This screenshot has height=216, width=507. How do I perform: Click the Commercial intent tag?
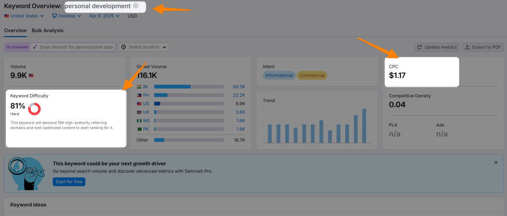312,76
